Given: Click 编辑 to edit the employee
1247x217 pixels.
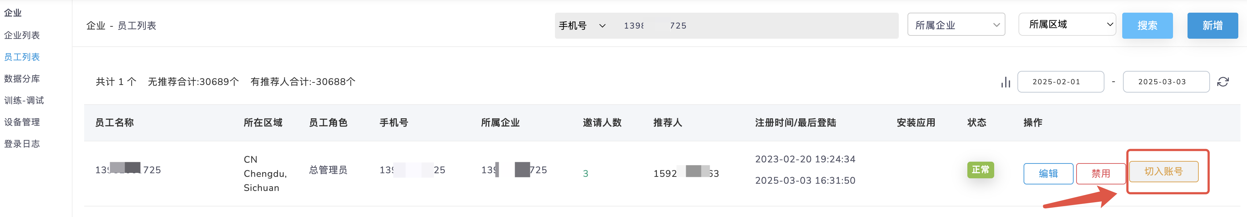Looking at the screenshot, I should 1048,174.
